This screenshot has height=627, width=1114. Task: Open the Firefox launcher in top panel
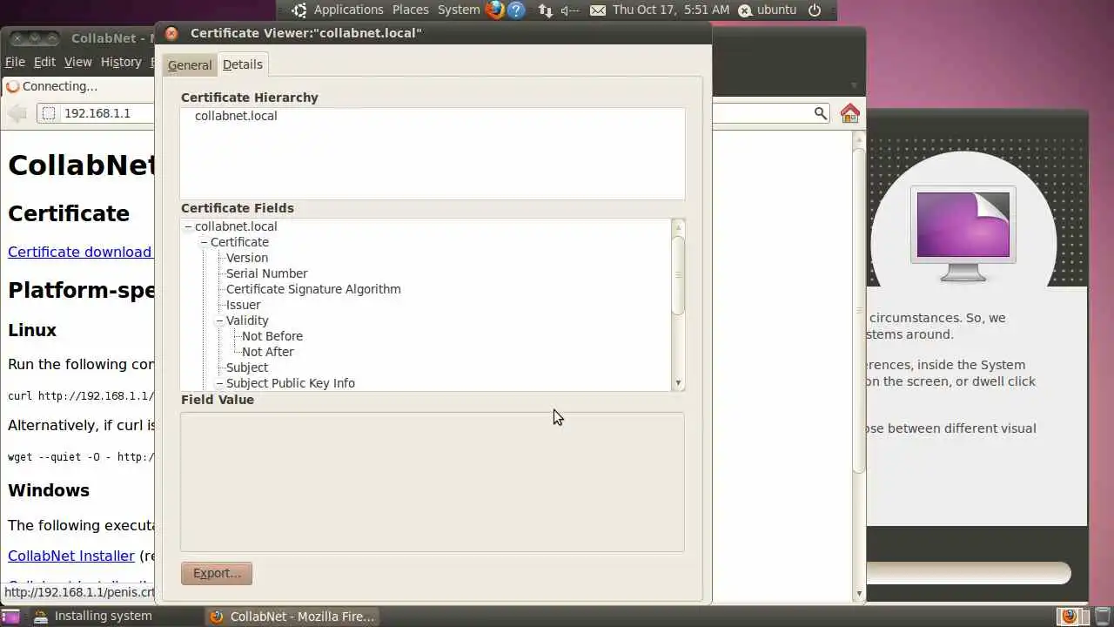pyautogui.click(x=495, y=10)
